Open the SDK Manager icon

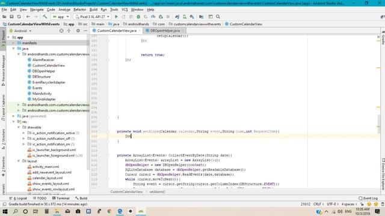pyautogui.click(x=192, y=17)
